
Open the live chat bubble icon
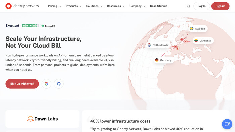[x=227, y=124]
